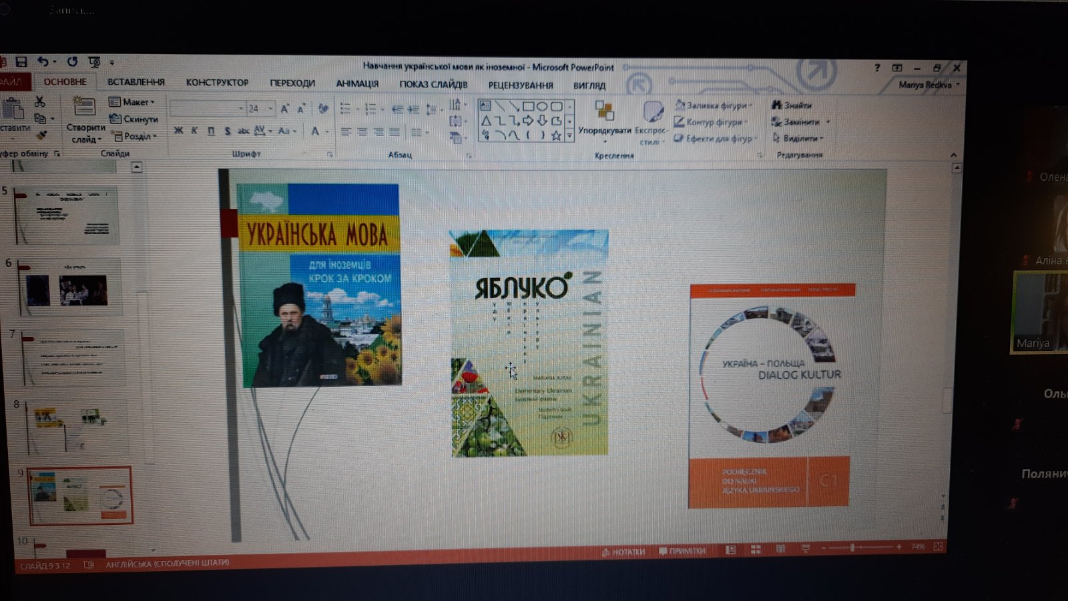Screen dimensions: 1068x601
Task: Select the Triangle shape in shapes gallery
Action: coord(486,121)
